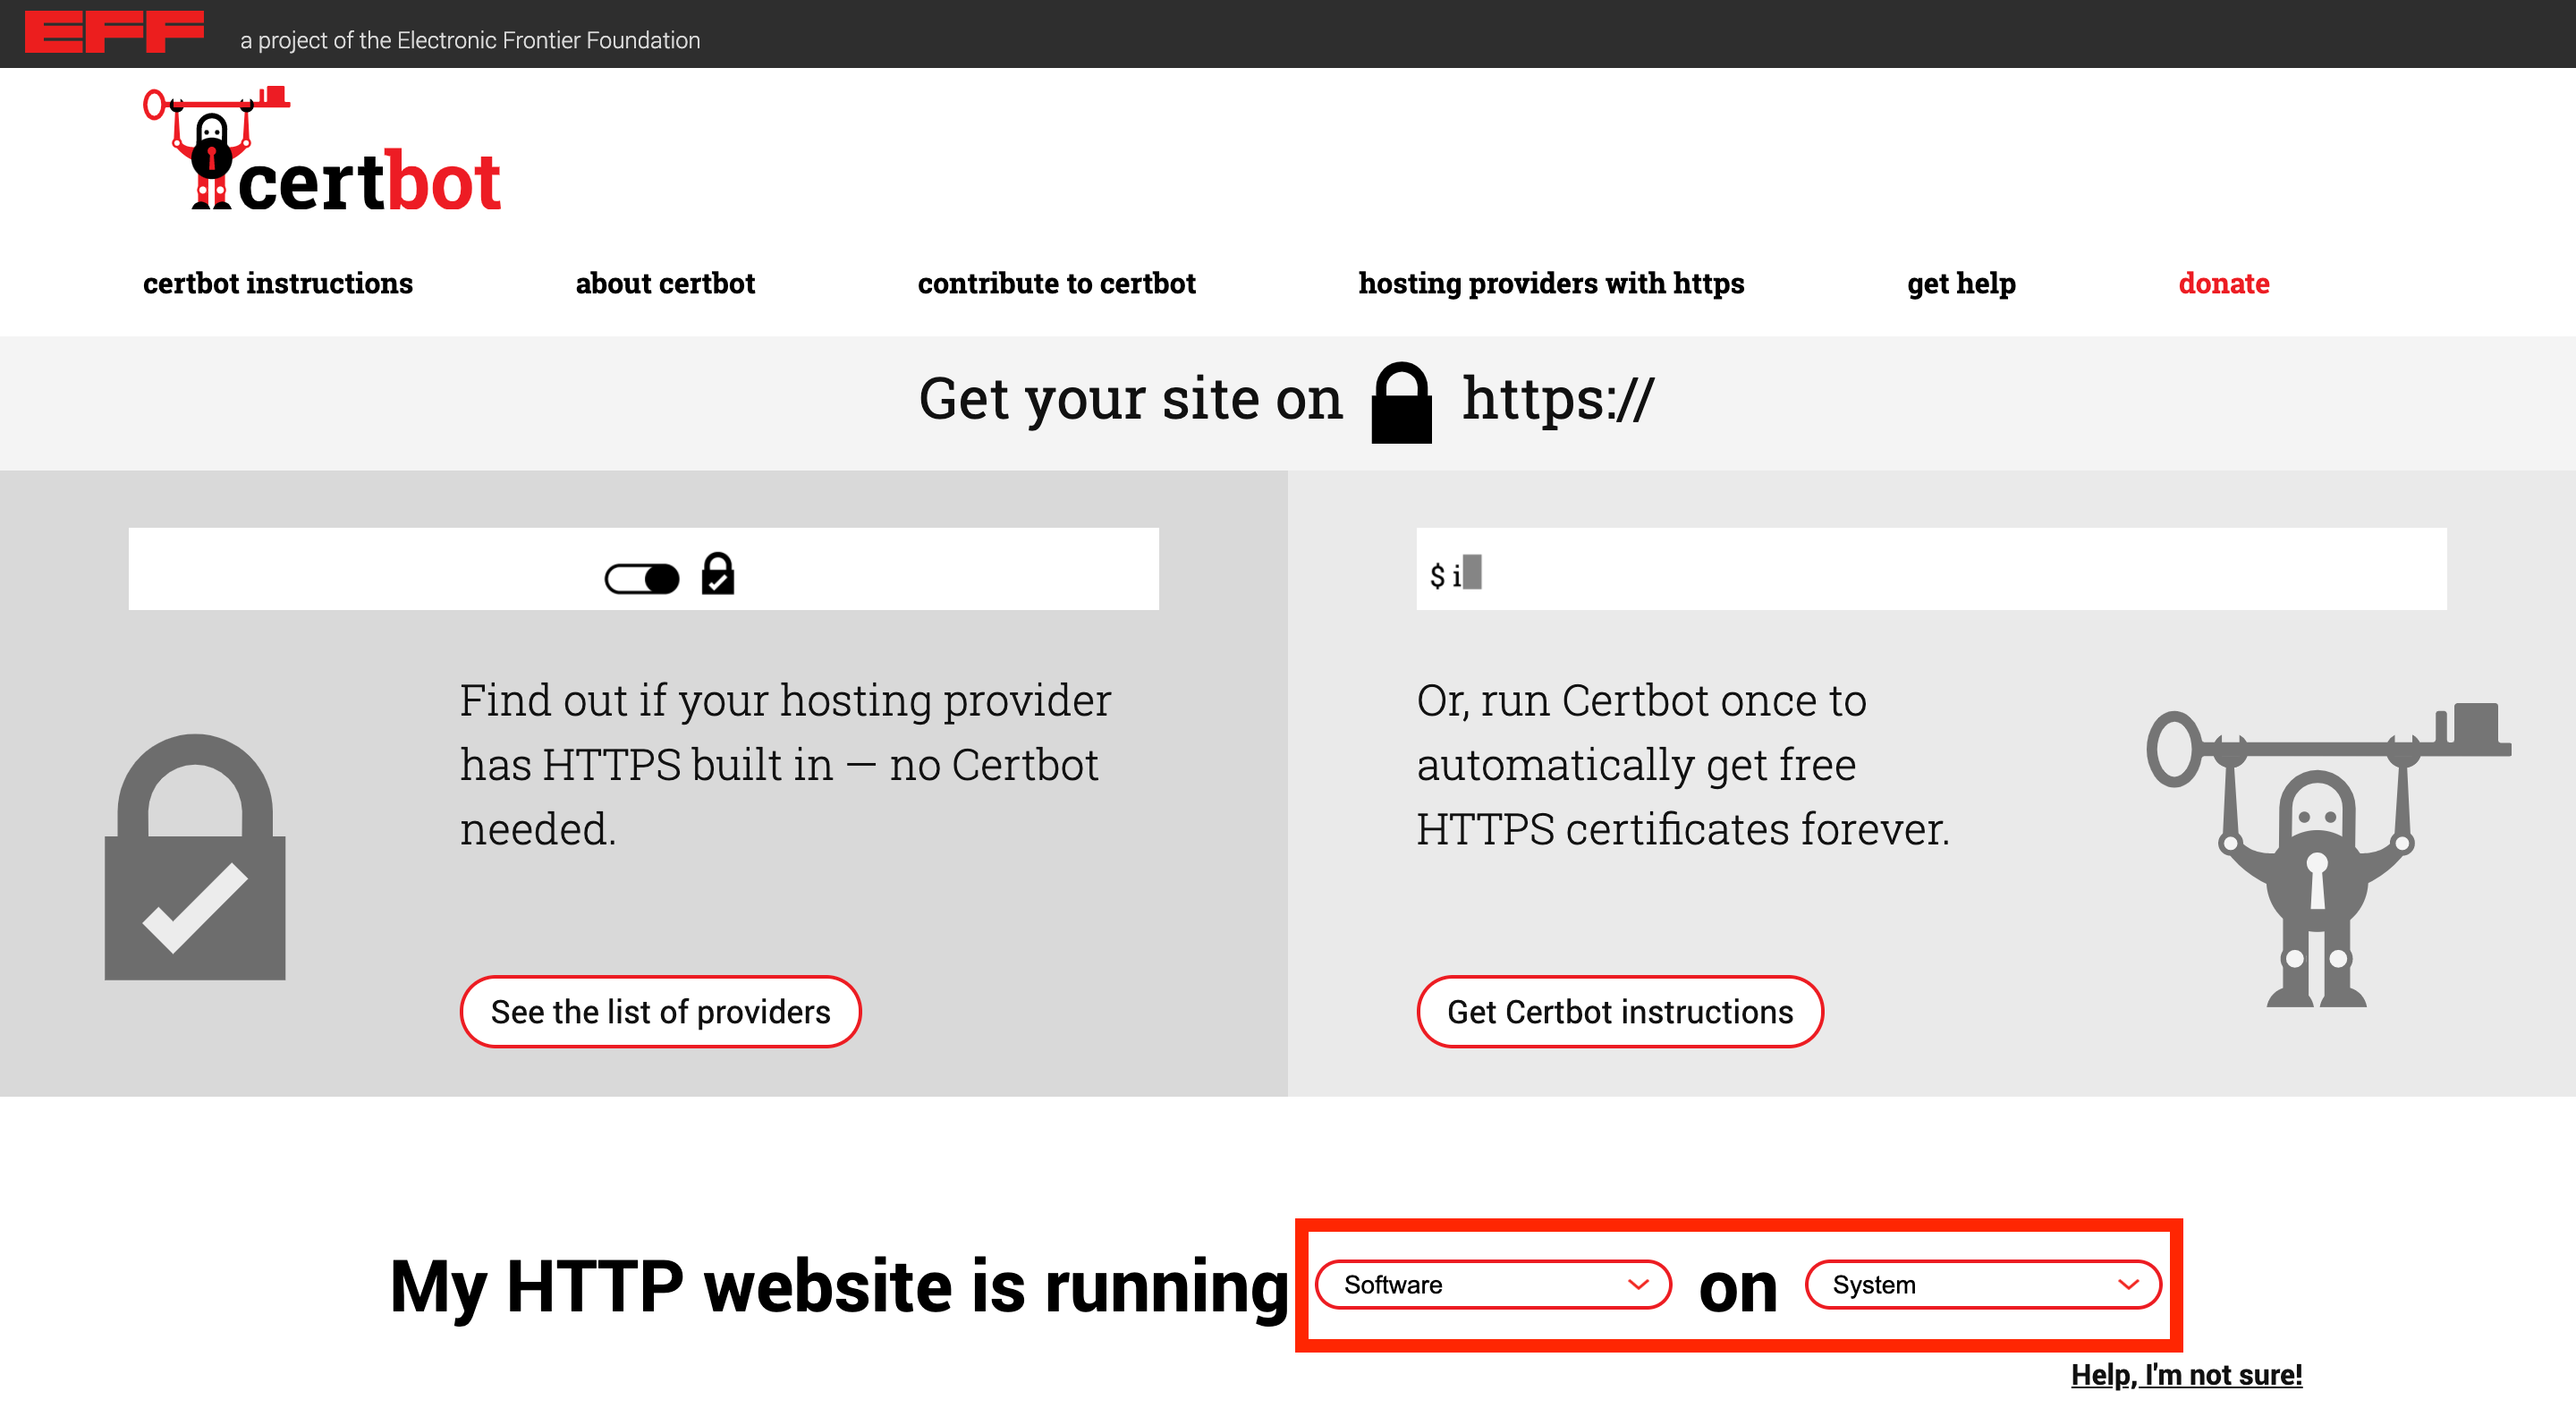Toggle the switch next to lock icon
The width and height of the screenshot is (2576, 1408).
click(x=642, y=578)
